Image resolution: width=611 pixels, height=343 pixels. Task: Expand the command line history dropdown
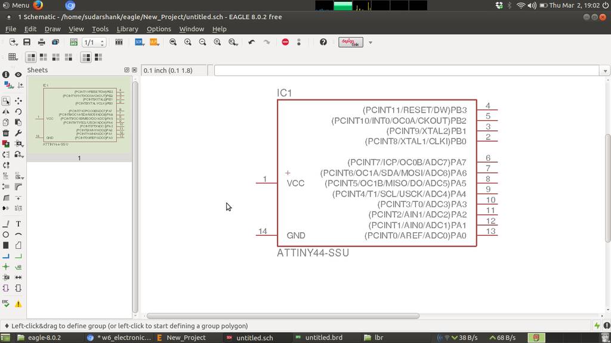[605, 71]
